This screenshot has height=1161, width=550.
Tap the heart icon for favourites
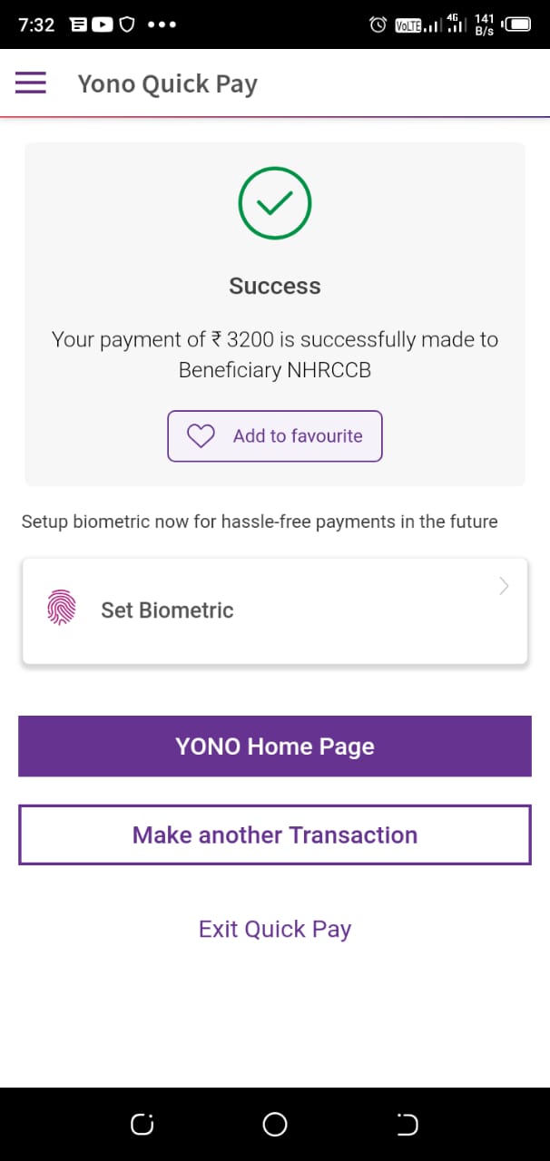(x=201, y=436)
